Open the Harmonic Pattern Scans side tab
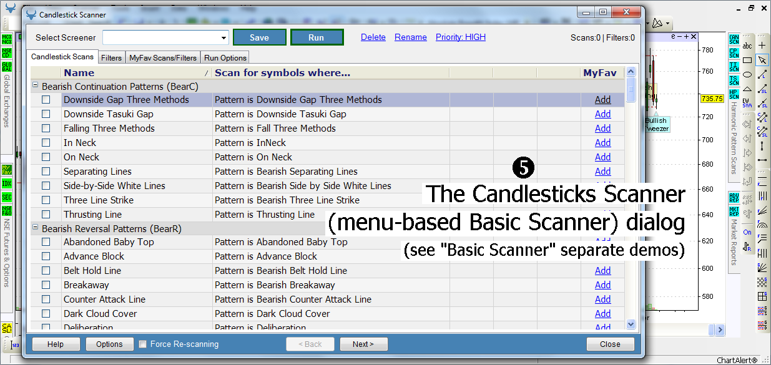771x365 pixels. (x=733, y=139)
